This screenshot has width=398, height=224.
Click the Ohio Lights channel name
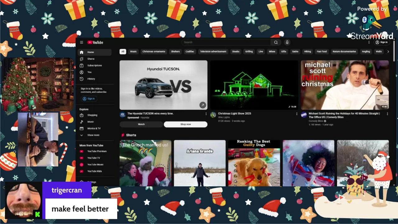[224, 117]
